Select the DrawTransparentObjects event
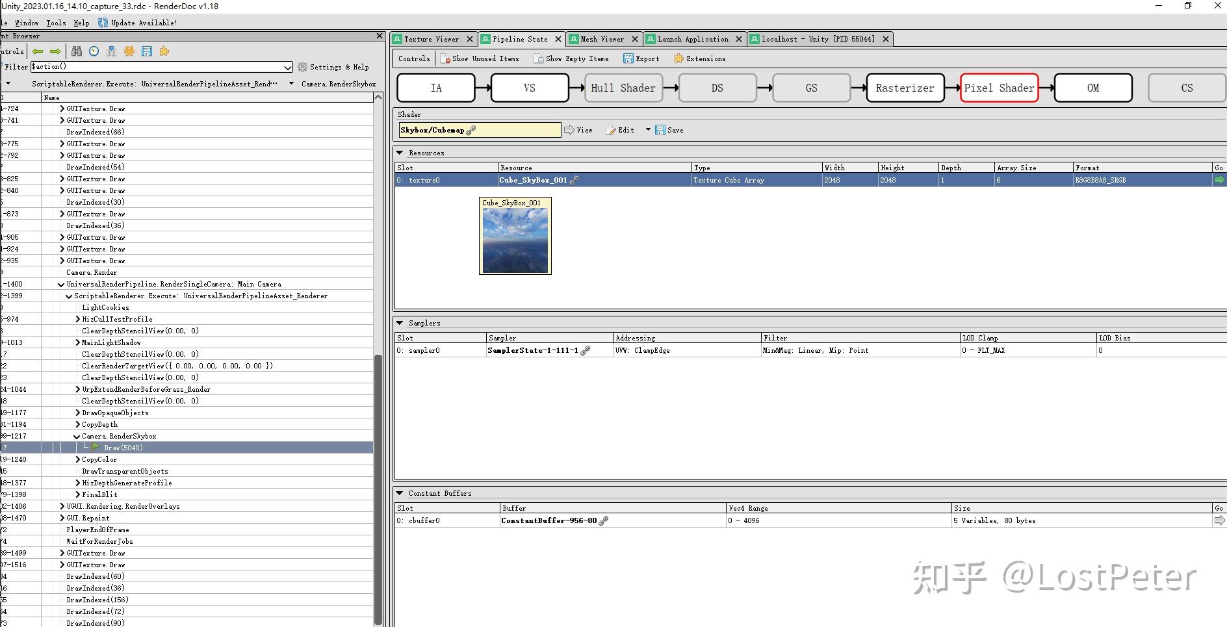 pyautogui.click(x=125, y=471)
